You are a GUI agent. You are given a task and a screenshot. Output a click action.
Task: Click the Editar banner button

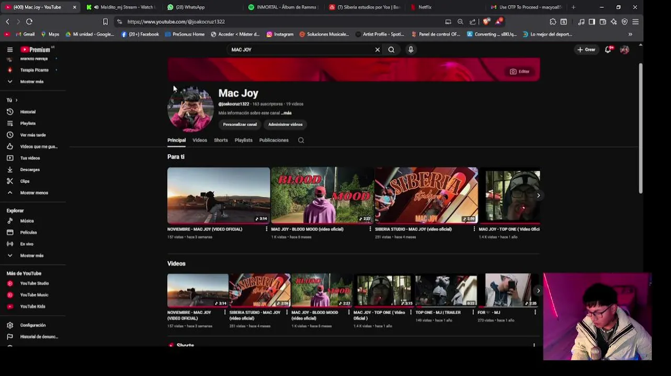click(520, 72)
